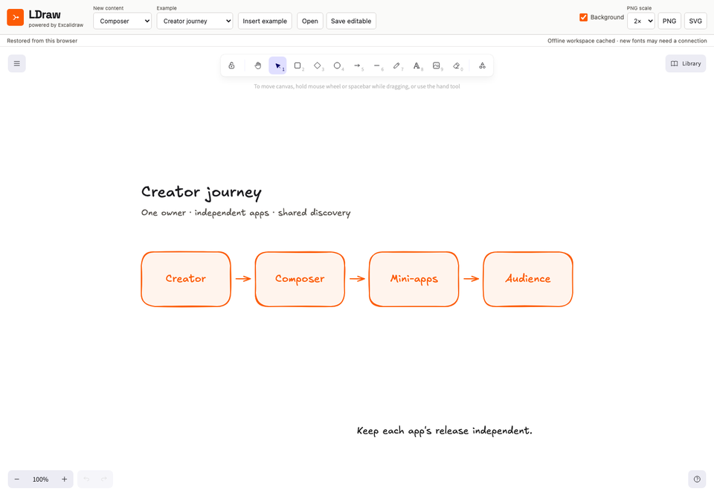
Task: Open the Example Creator journey dropdown
Action: point(195,21)
